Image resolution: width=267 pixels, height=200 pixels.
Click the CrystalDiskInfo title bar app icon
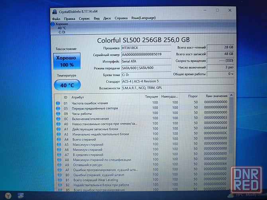pyautogui.click(x=55, y=12)
